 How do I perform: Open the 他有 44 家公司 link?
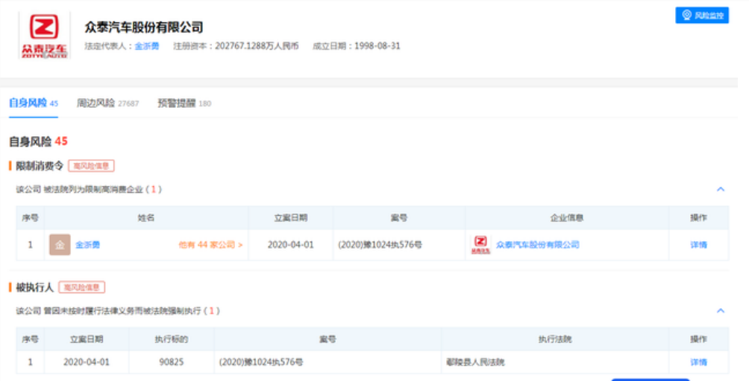point(210,245)
